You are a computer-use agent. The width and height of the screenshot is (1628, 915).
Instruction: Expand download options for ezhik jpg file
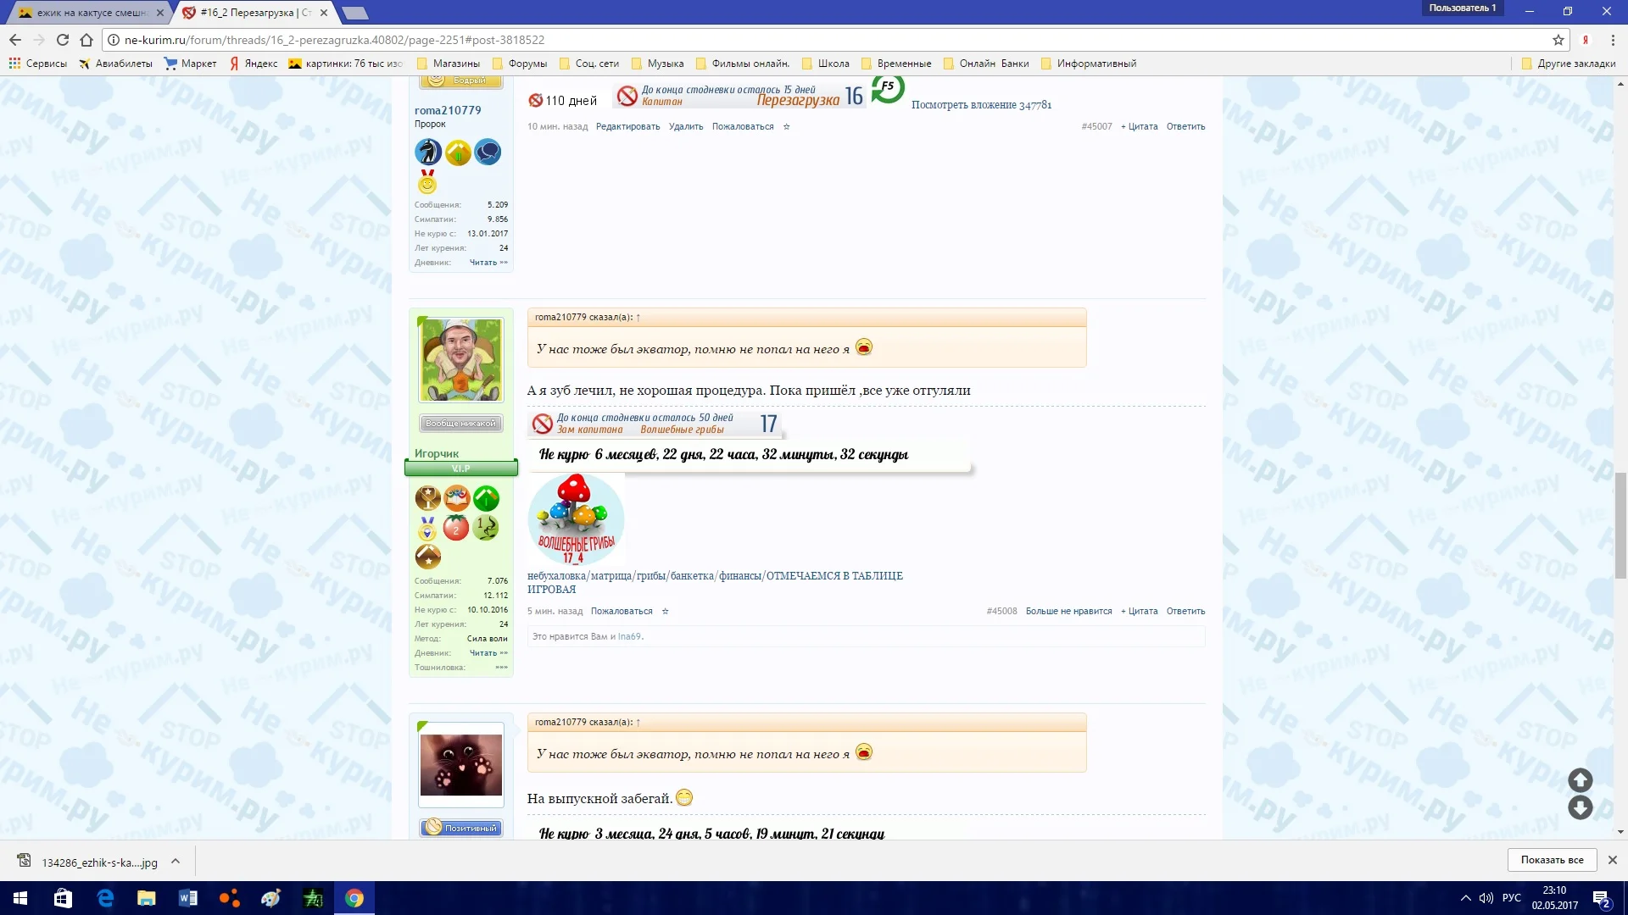tap(176, 861)
